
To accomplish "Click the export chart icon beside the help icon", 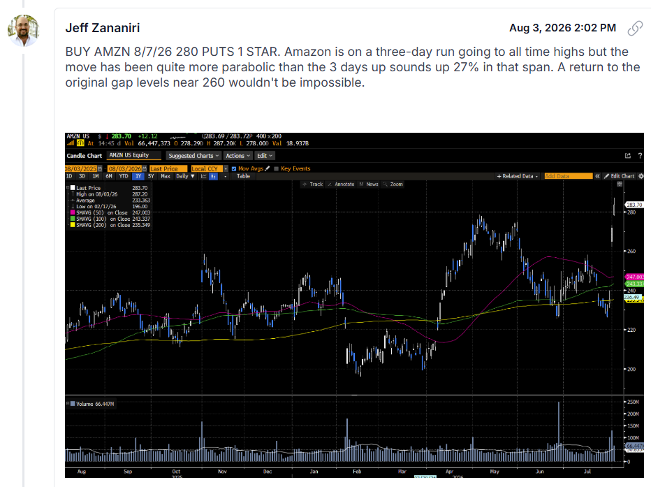I will click(628, 156).
